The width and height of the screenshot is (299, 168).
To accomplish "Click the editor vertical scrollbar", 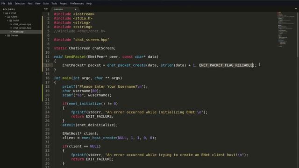I will pos(298,34).
